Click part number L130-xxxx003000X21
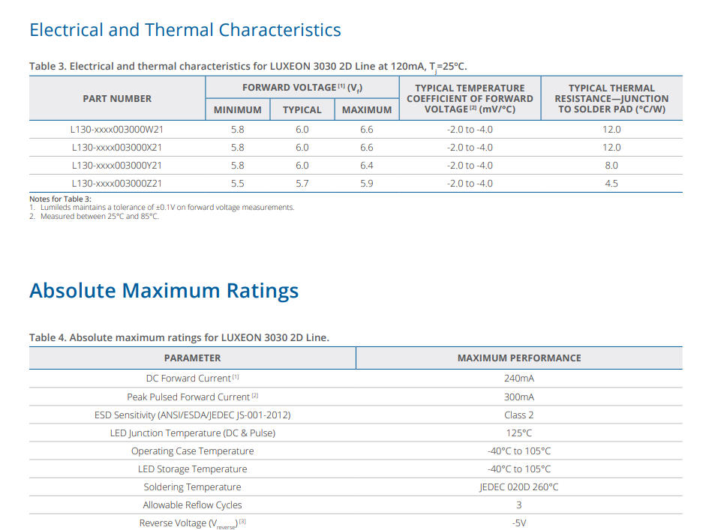This screenshot has width=703, height=530. coord(117,148)
